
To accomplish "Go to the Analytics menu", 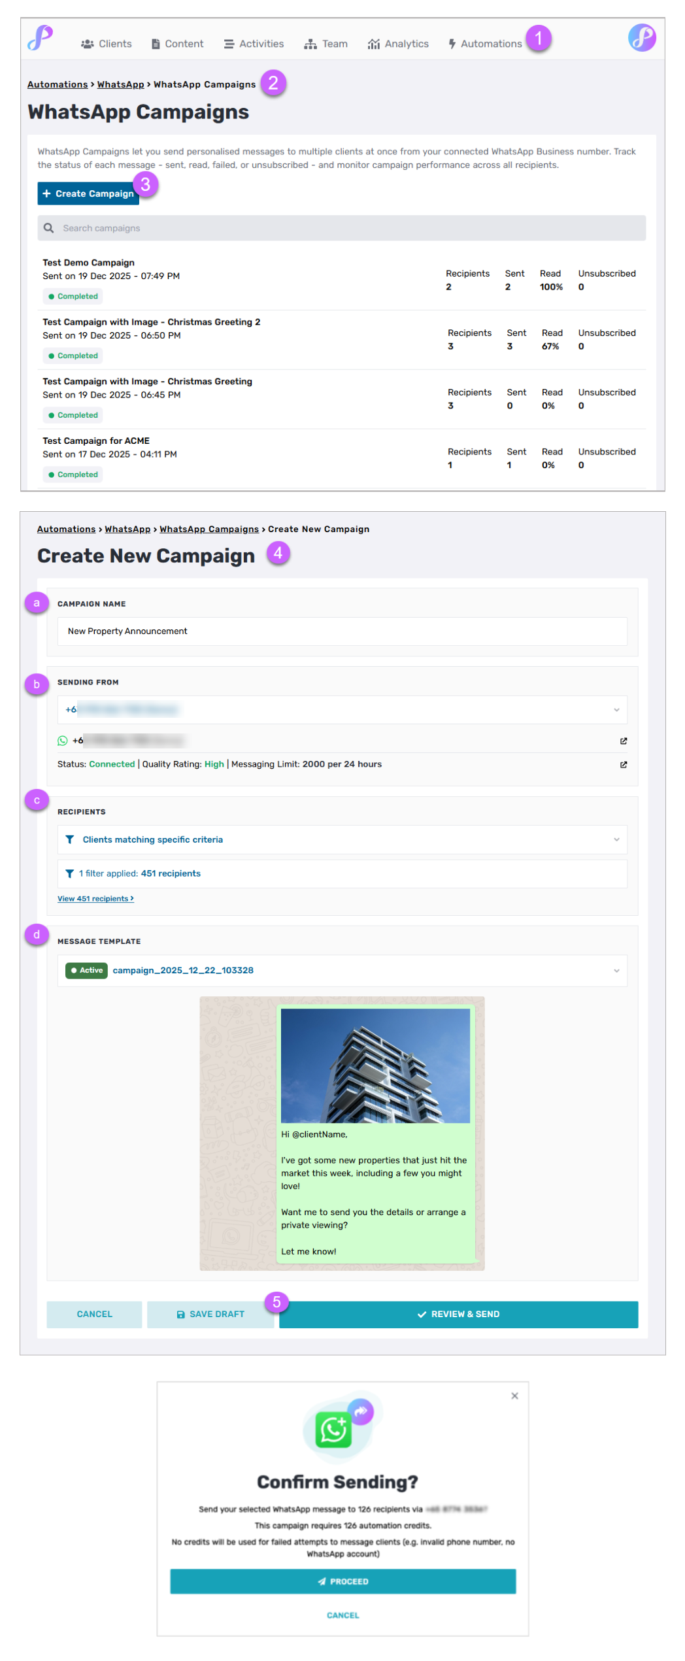I will point(398,44).
